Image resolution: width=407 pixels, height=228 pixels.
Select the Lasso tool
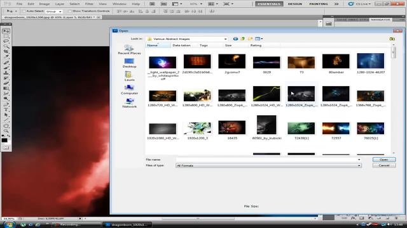point(6,41)
